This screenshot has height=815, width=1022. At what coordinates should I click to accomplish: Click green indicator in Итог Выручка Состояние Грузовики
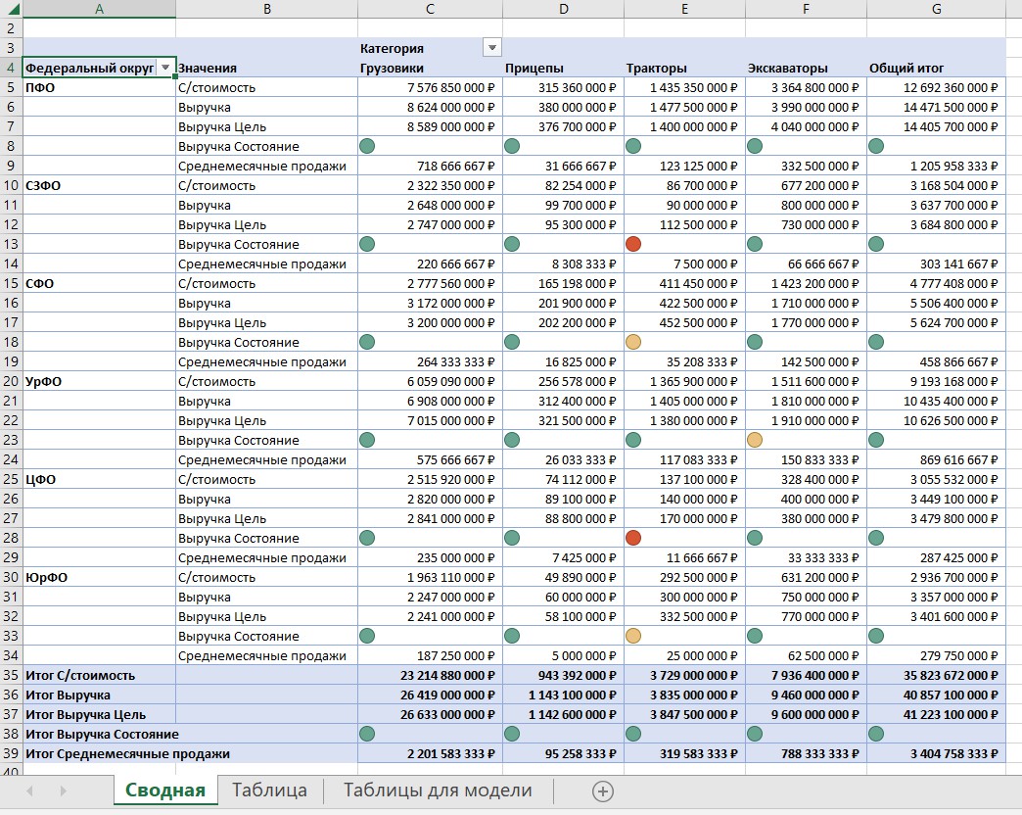(x=367, y=734)
